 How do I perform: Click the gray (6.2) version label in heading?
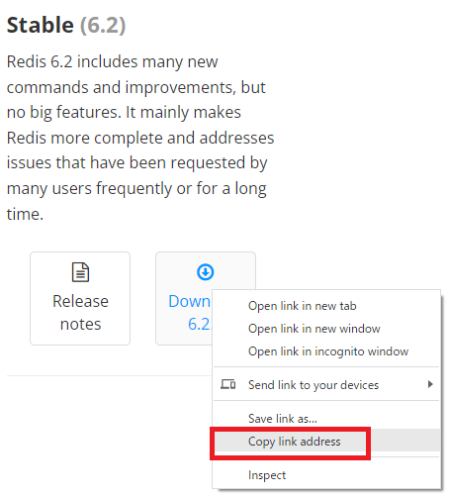(x=103, y=25)
